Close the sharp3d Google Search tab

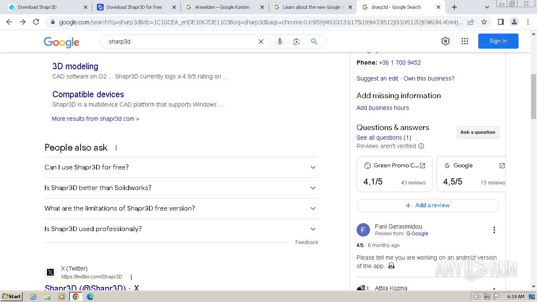(x=438, y=7)
